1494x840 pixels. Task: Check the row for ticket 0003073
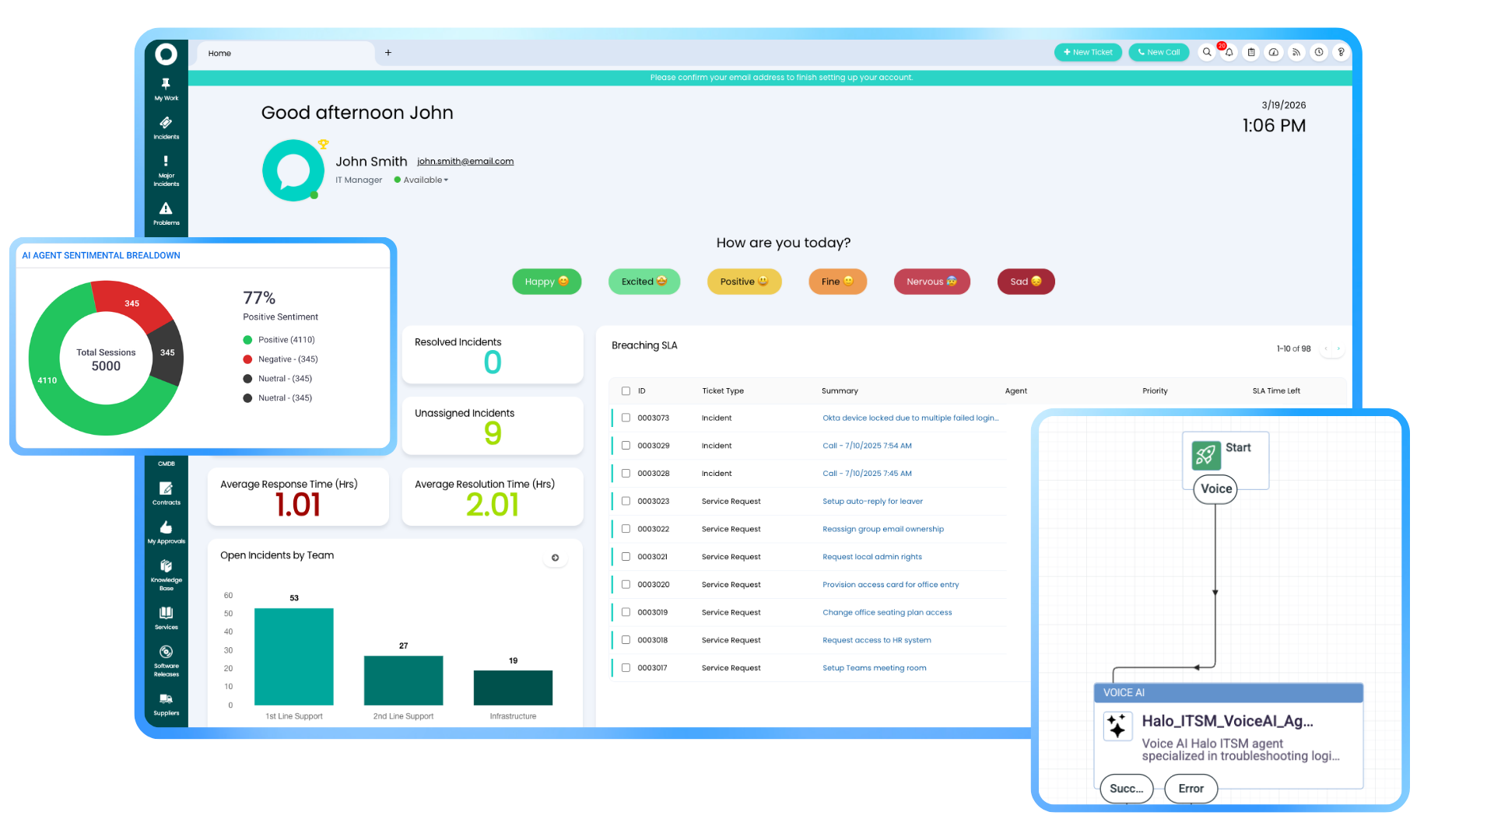(626, 418)
